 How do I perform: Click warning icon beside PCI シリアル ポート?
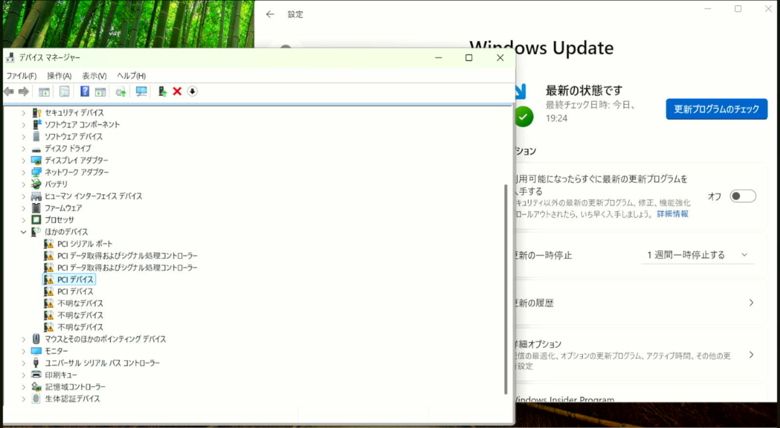[x=49, y=244]
